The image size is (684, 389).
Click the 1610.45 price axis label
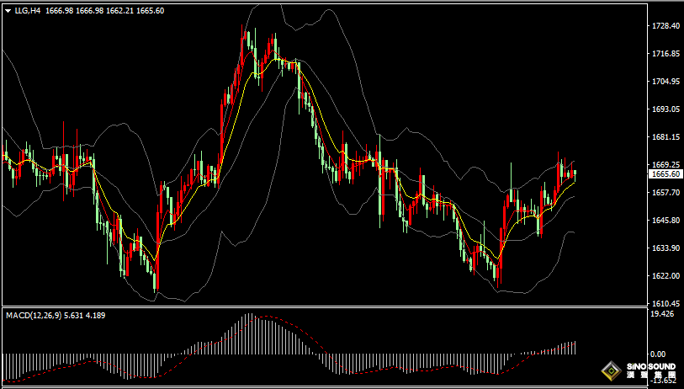coord(665,303)
